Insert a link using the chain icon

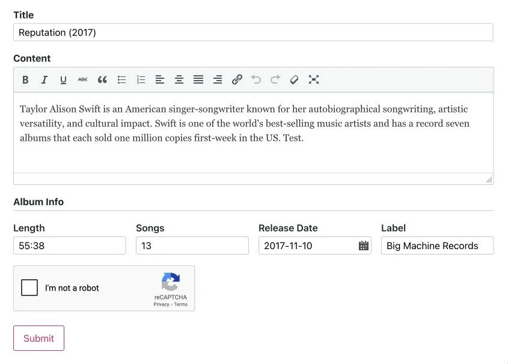click(x=237, y=79)
